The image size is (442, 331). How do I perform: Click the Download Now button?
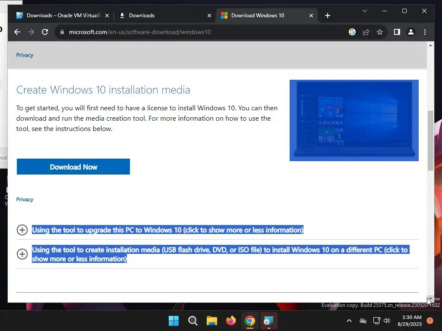click(x=73, y=167)
